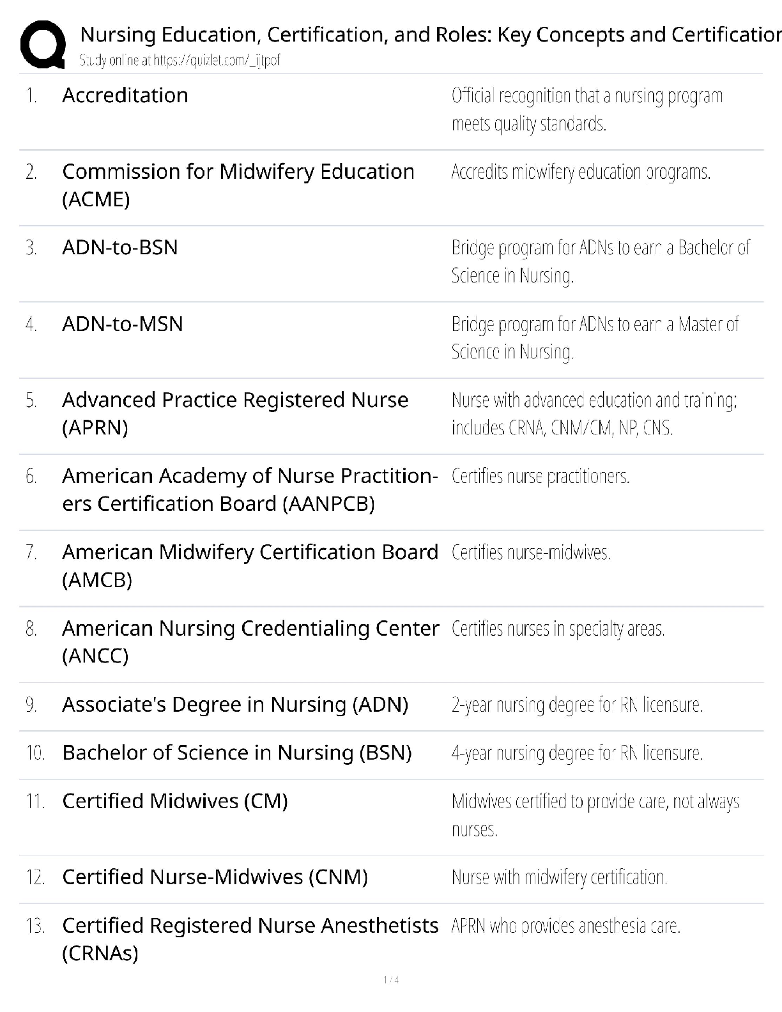Select the Certified Midwives (CM) term
Screen dimensions: 782x1012
coord(175,801)
